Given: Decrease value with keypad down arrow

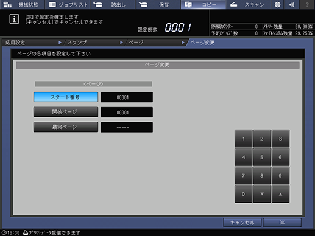Looking at the screenshot, I should tap(262, 194).
